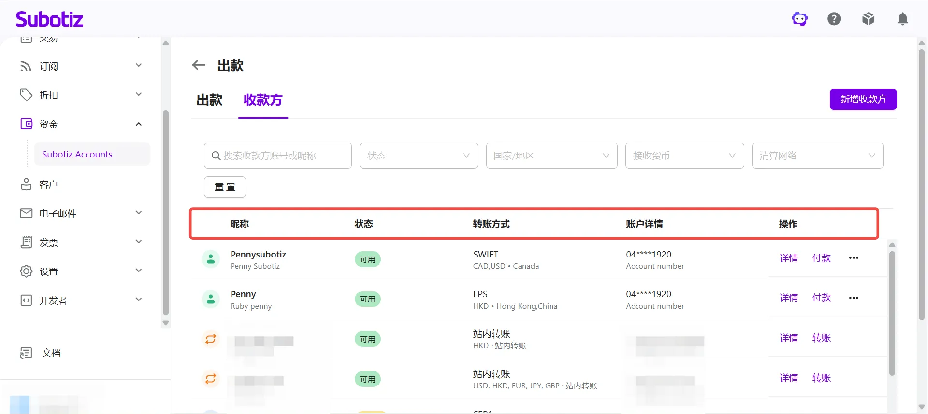Open the chatbot assistant icon
The width and height of the screenshot is (928, 414).
point(800,19)
